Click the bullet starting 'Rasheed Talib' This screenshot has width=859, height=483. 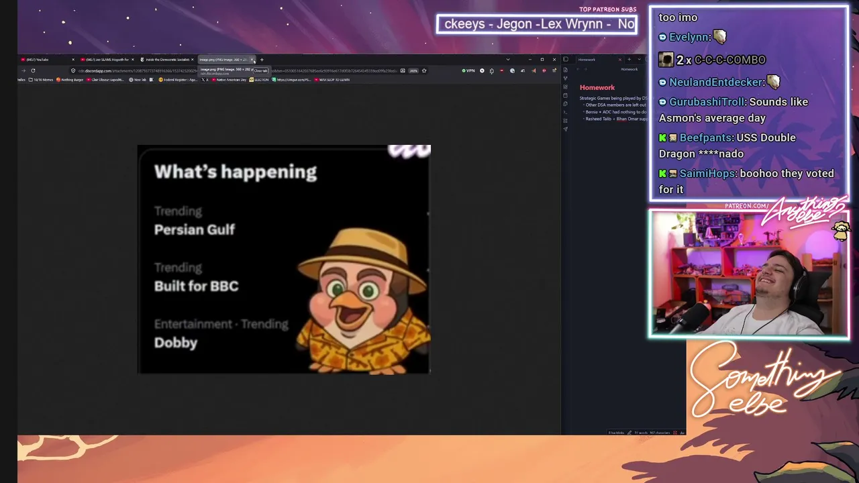tap(615, 119)
